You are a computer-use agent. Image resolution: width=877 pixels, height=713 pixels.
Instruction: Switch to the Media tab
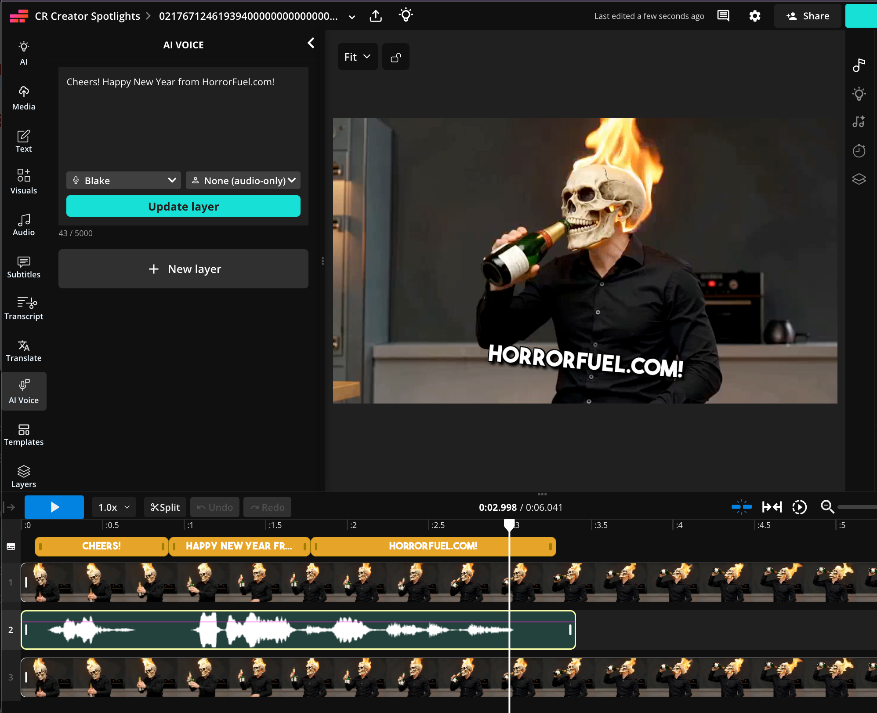(x=24, y=99)
